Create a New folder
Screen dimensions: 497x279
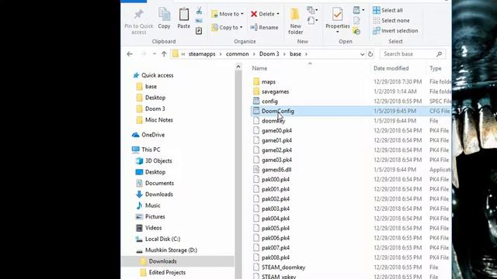(295, 21)
